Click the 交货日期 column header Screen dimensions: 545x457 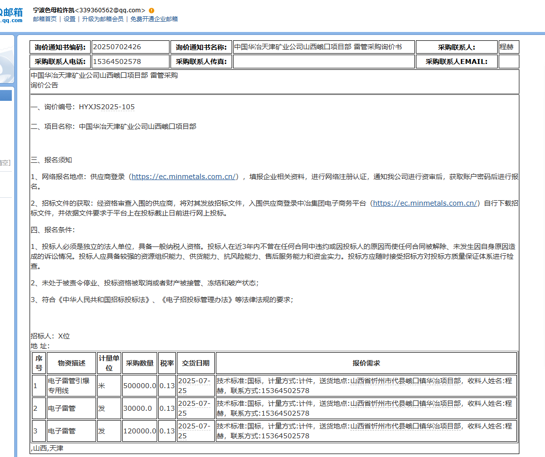(196, 363)
